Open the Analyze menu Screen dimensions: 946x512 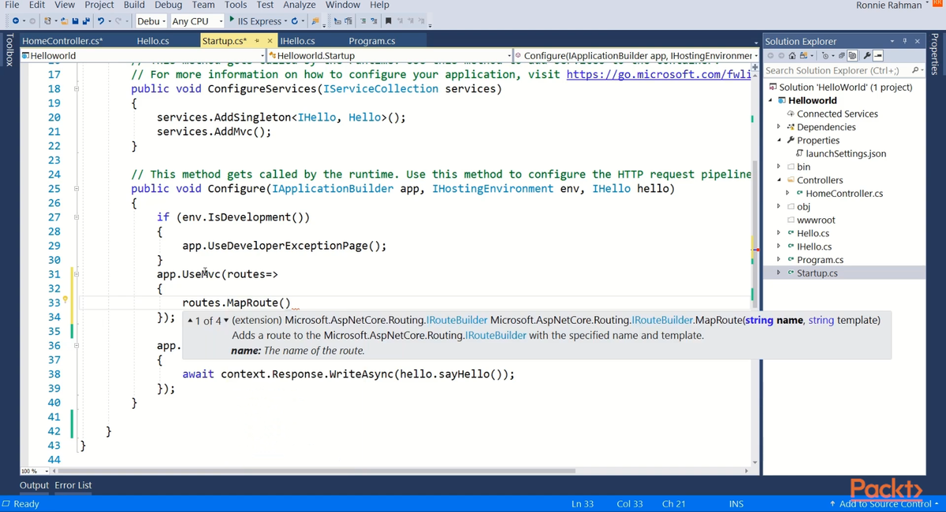tap(299, 5)
